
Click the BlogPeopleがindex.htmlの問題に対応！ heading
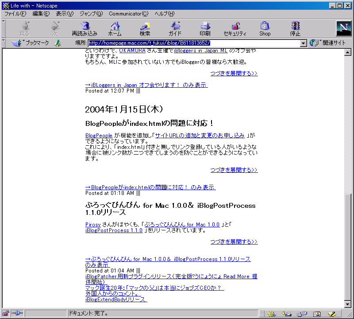click(x=149, y=124)
